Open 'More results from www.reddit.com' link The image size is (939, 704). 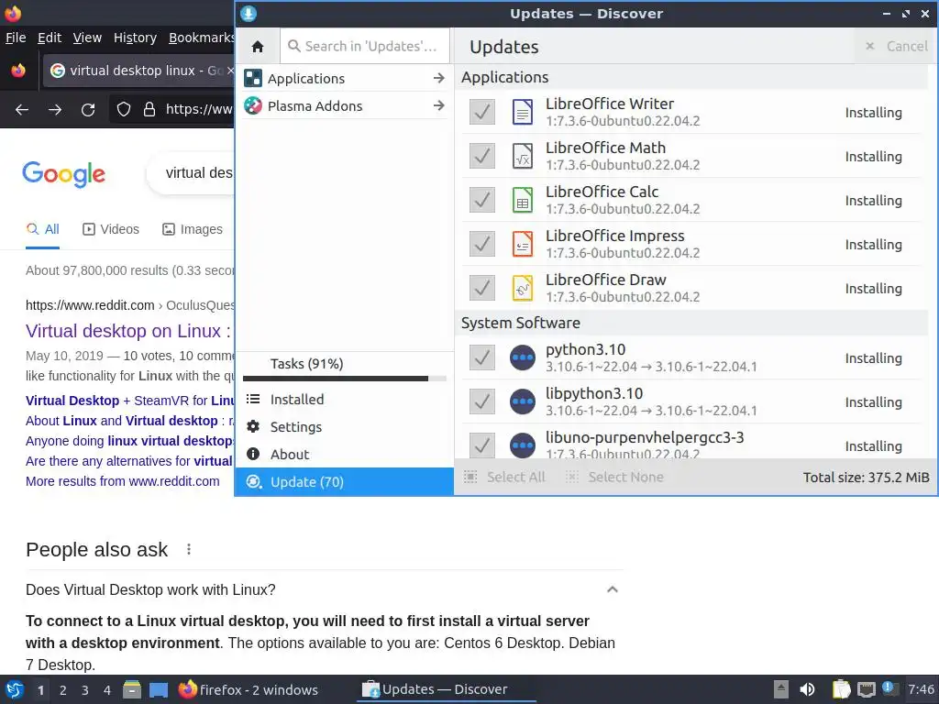point(122,481)
